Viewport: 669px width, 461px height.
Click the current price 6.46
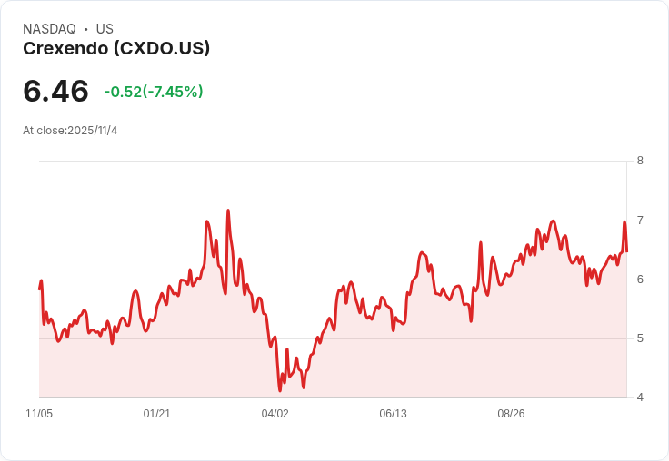(55, 91)
